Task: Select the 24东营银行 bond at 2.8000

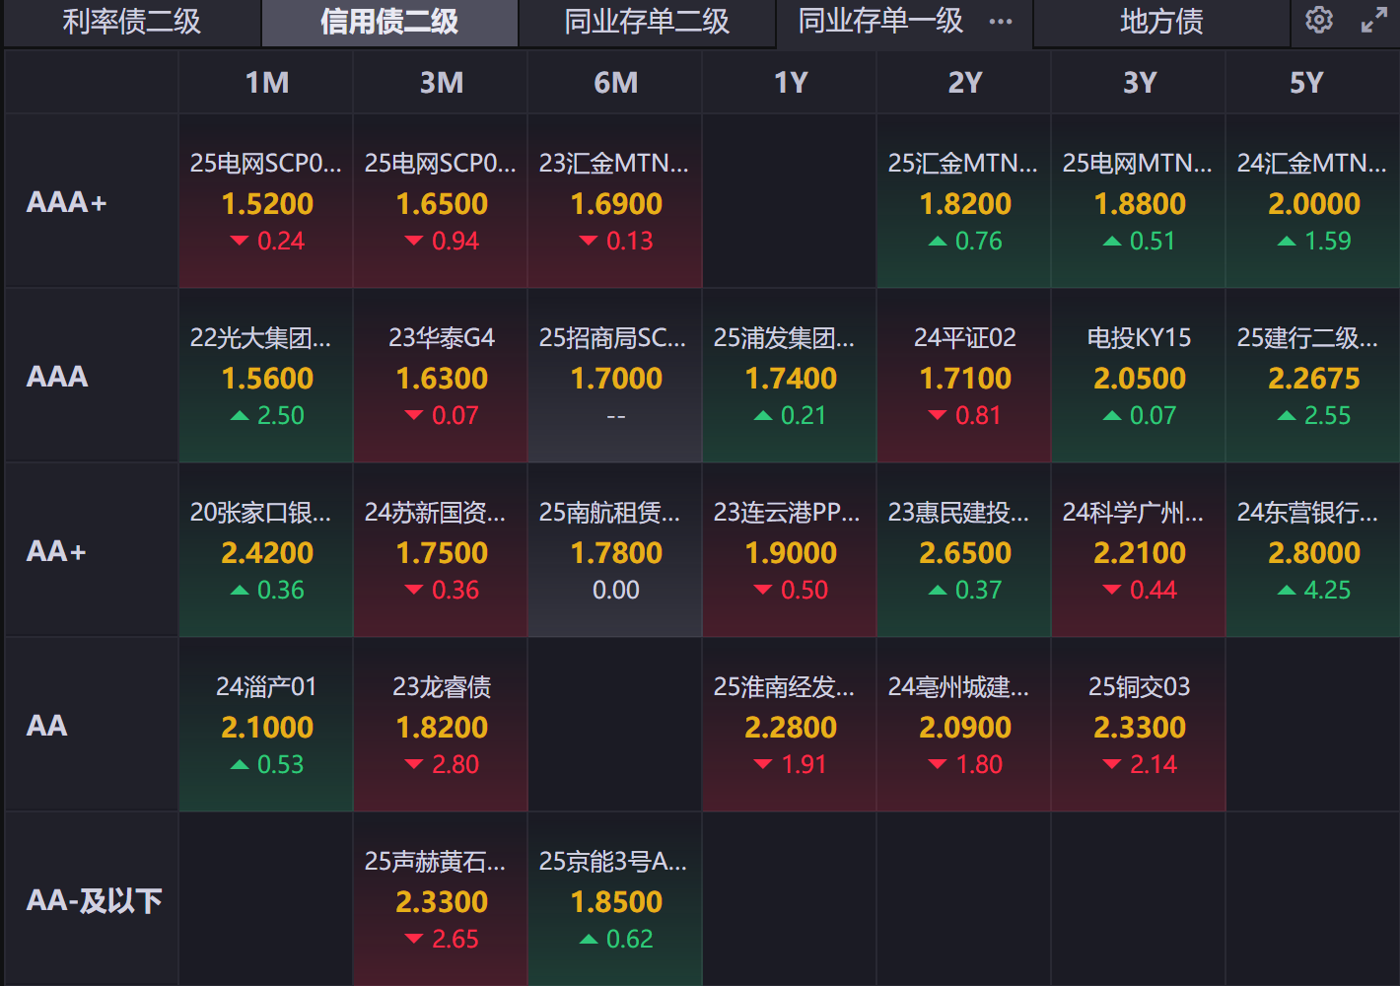Action: click(1313, 551)
